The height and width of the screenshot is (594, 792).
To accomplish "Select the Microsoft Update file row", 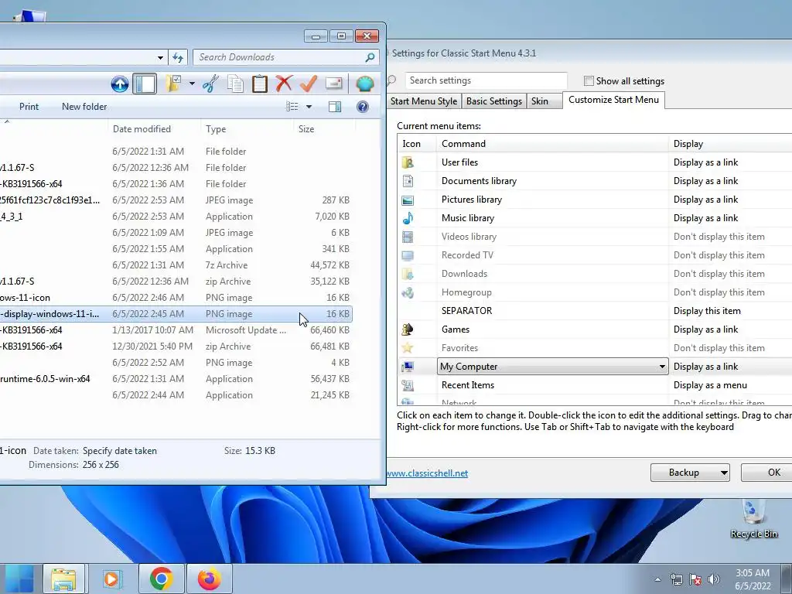I will click(x=176, y=330).
